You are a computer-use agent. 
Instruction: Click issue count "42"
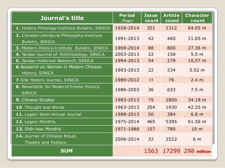pos(151,39)
